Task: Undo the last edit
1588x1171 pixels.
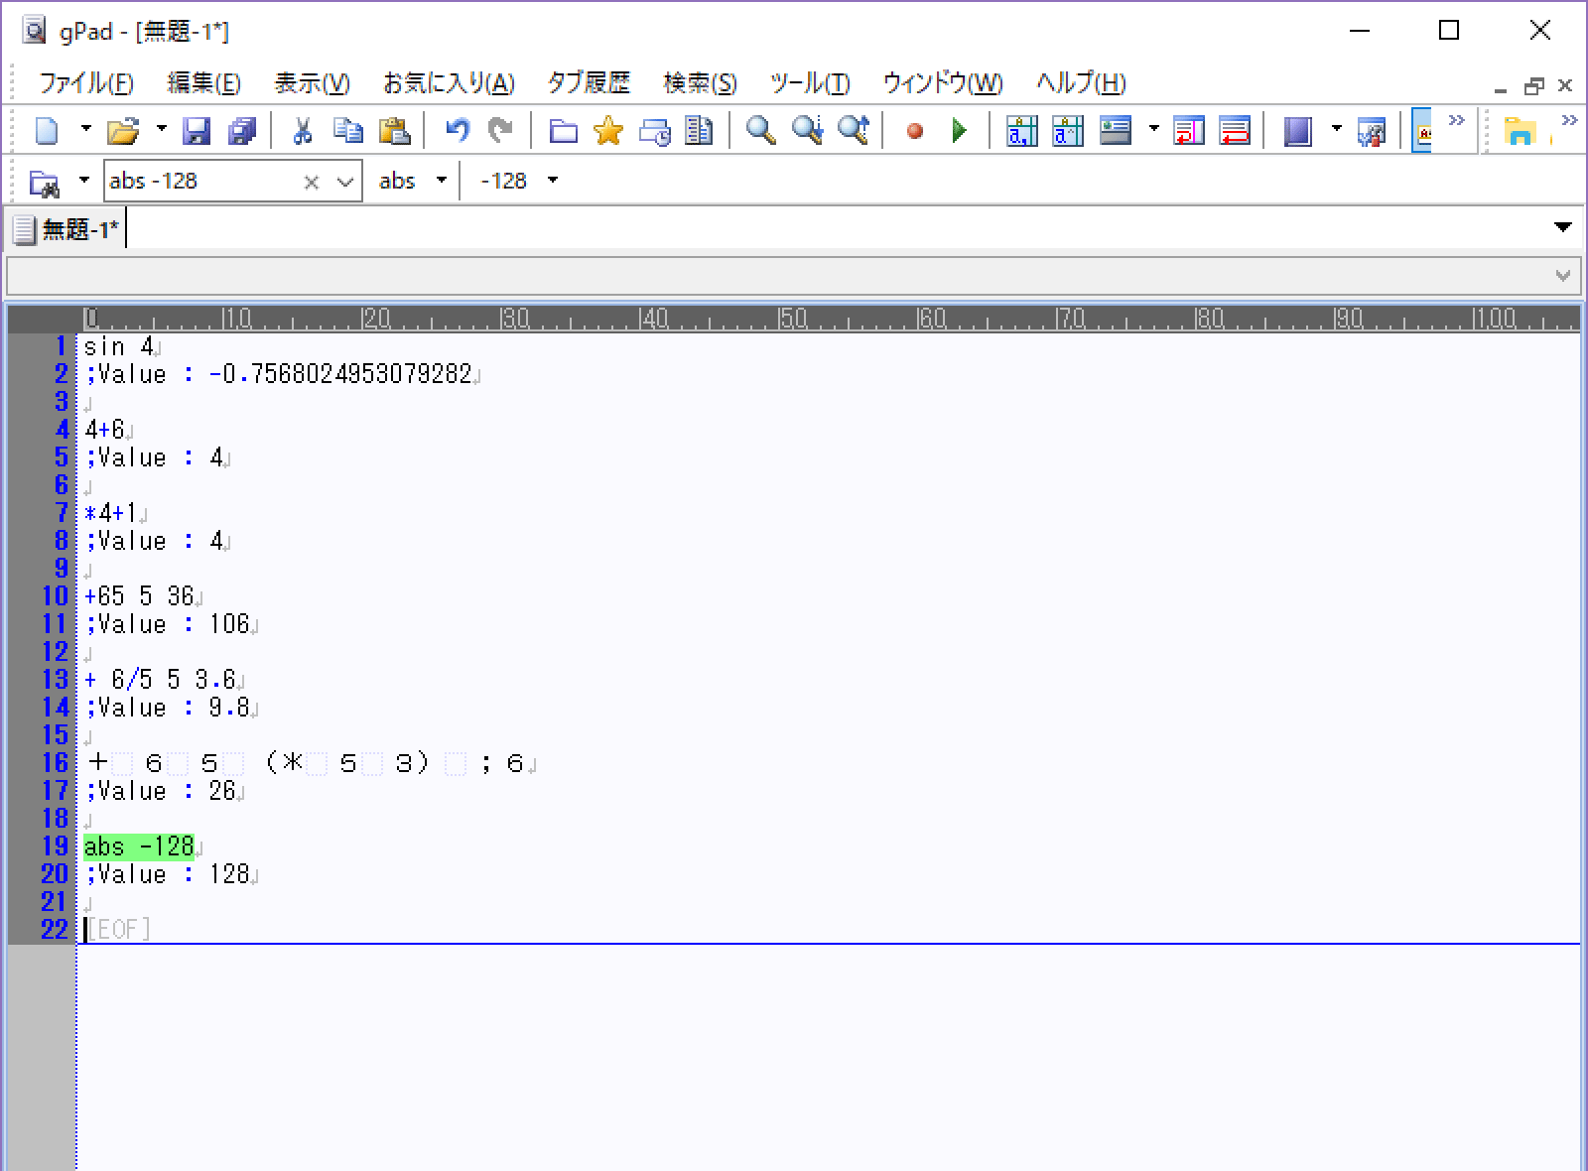Action: [x=457, y=130]
